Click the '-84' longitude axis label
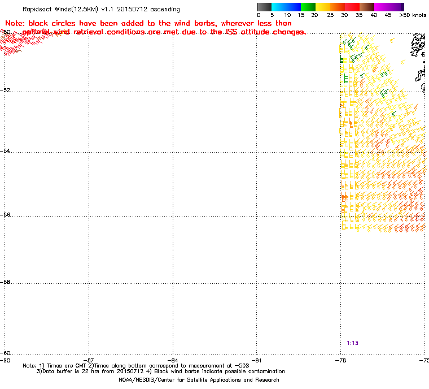The width and height of the screenshot is (429, 389). click(x=173, y=360)
